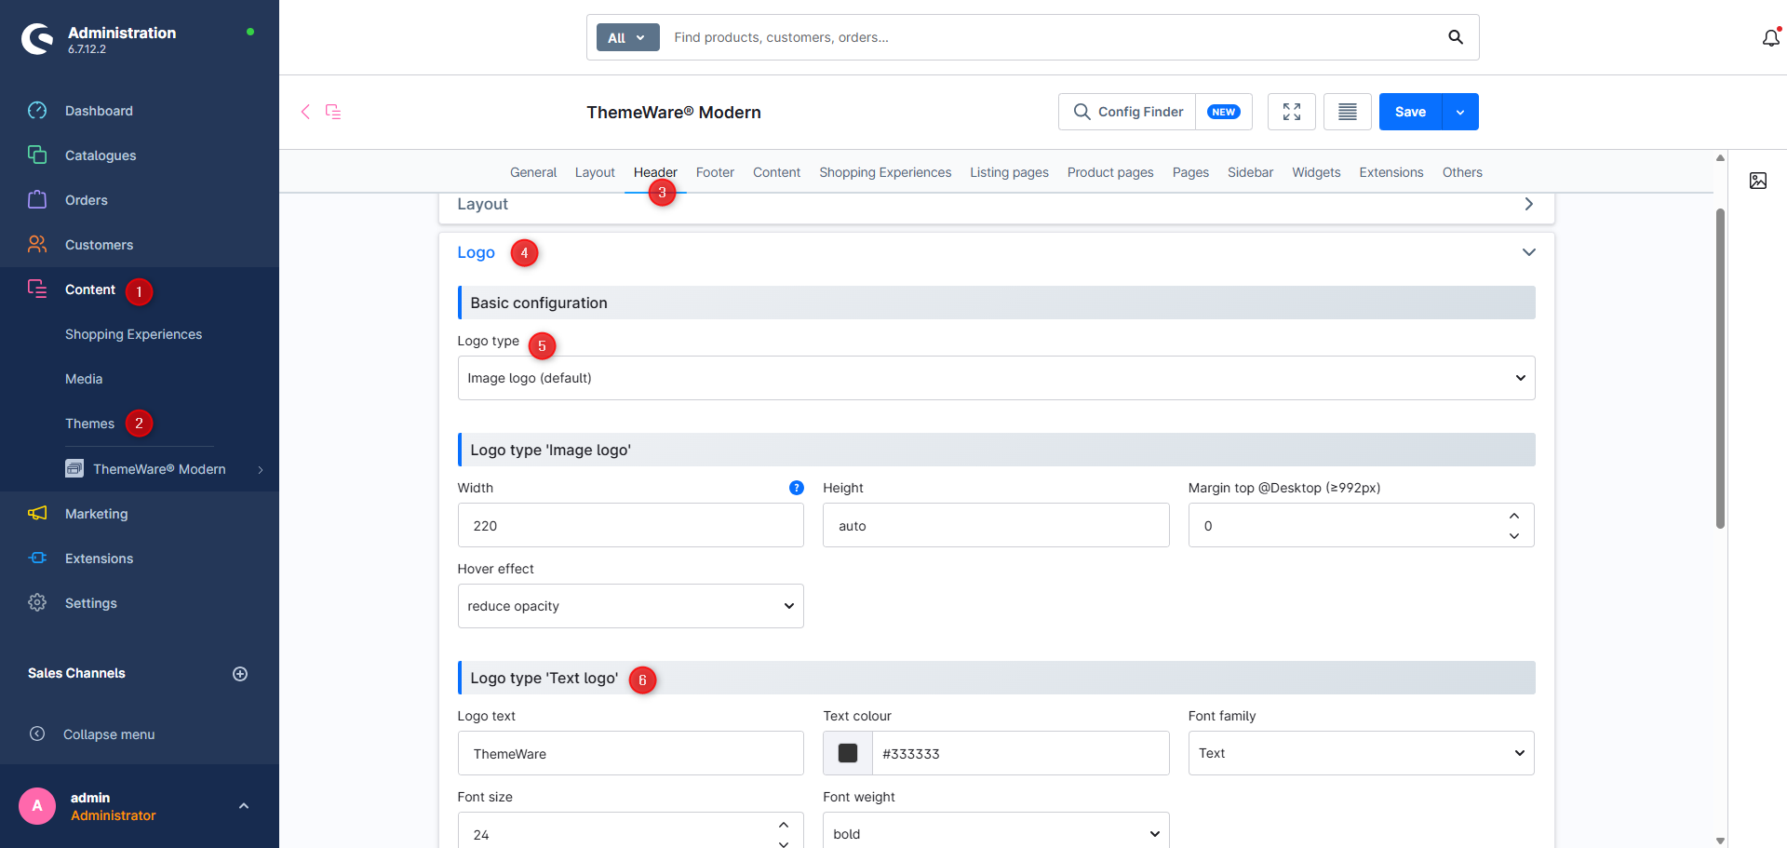Decrease Margin top Desktop value

(x=1514, y=535)
